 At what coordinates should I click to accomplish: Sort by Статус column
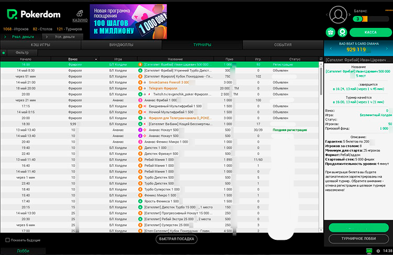[294, 59]
